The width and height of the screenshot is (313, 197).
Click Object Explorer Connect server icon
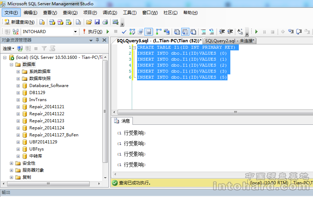(20, 48)
